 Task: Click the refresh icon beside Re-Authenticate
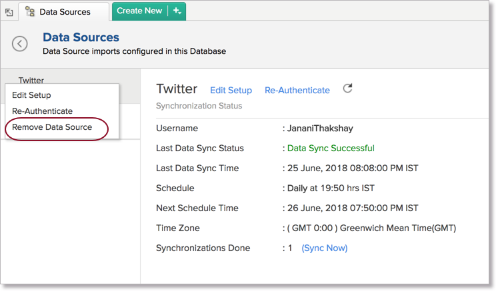click(x=347, y=89)
